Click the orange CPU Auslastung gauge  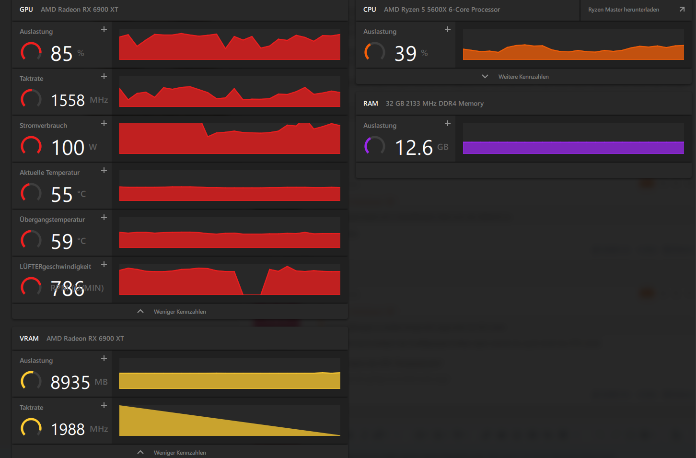pyautogui.click(x=375, y=52)
